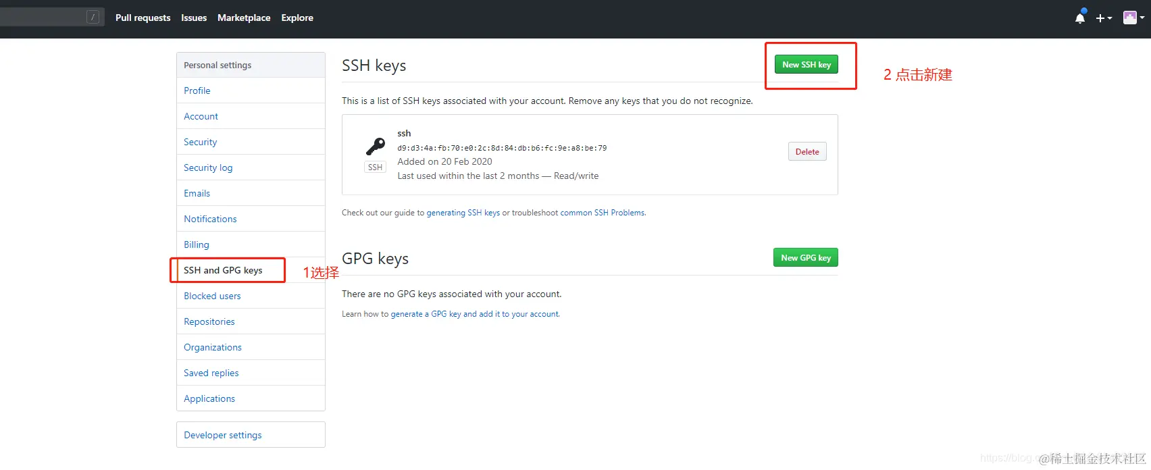Open Developer settings
Viewport: 1151px width, 470px height.
pyautogui.click(x=251, y=435)
